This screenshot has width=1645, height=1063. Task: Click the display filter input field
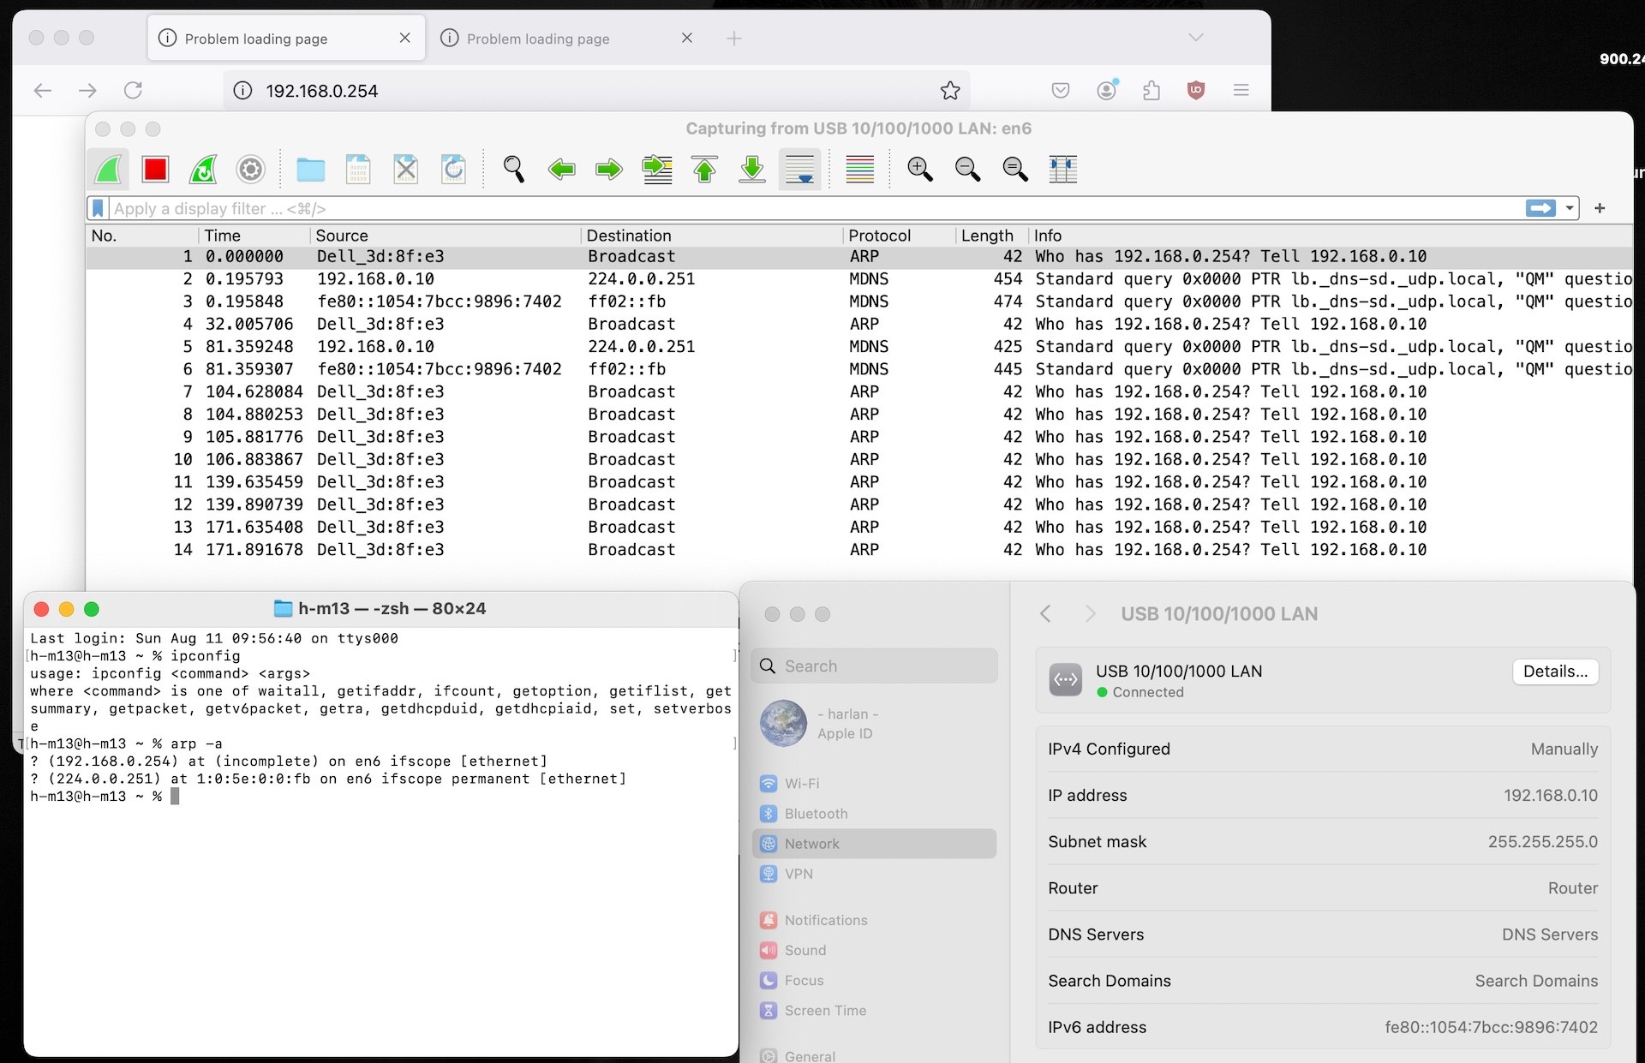771,208
